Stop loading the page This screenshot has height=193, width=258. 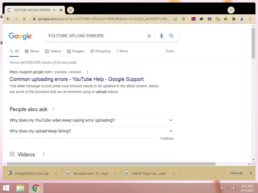[x=24, y=19]
